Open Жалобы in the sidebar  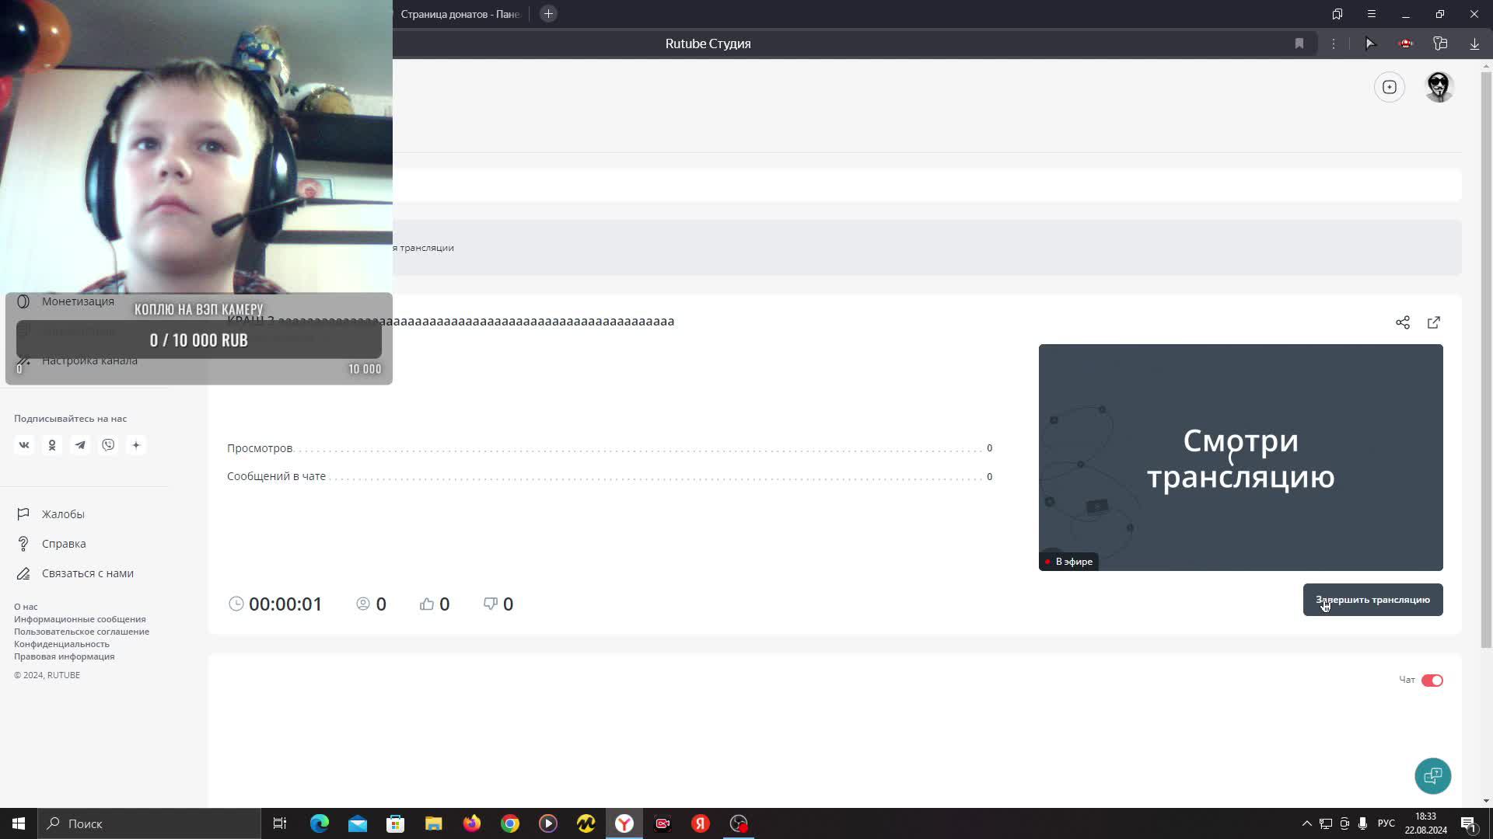coord(63,514)
